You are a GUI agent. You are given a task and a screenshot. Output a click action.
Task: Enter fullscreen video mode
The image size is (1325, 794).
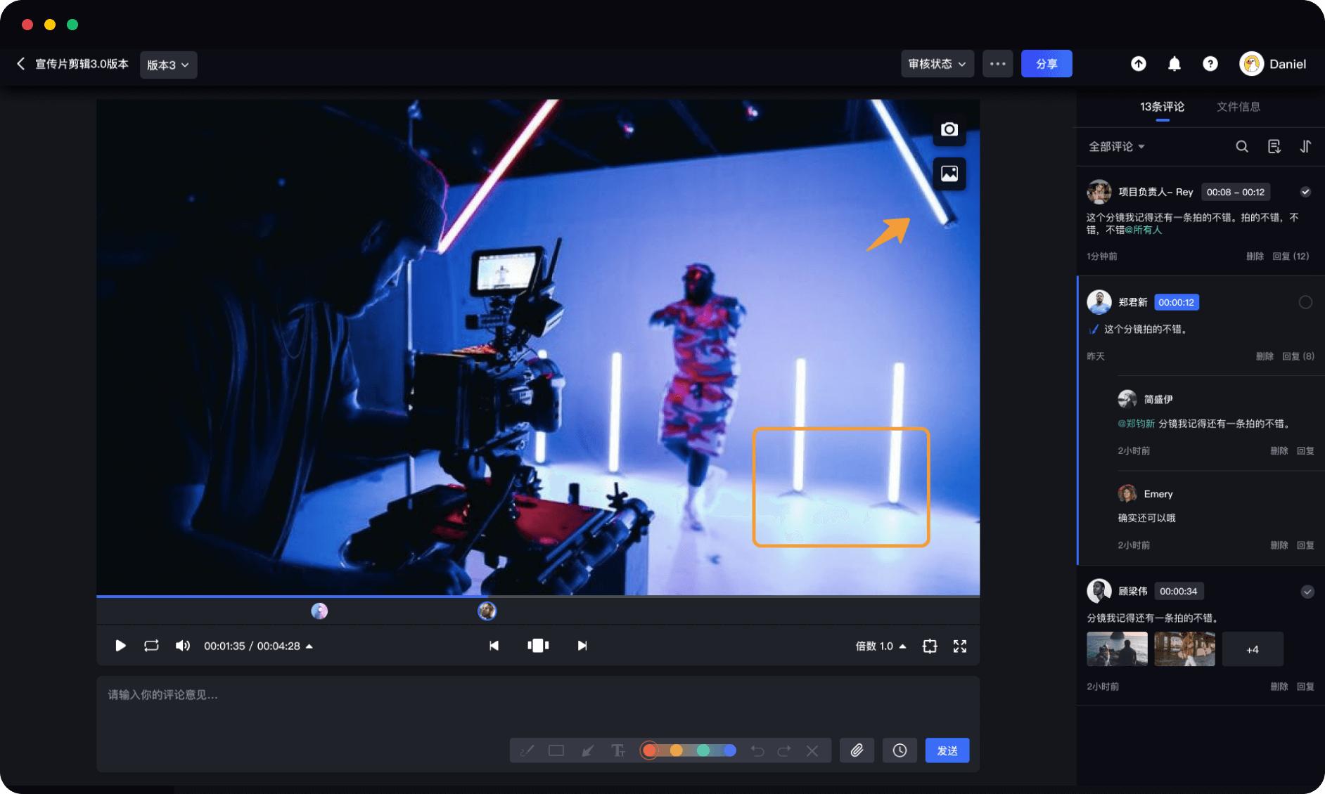pyautogui.click(x=959, y=646)
